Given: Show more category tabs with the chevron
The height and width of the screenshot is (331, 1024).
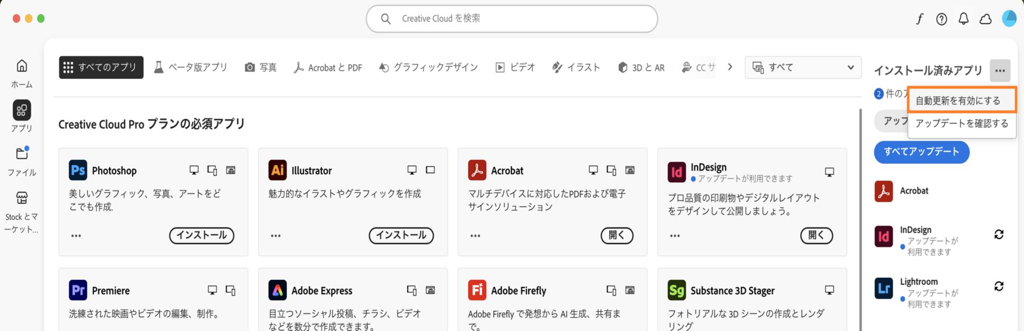Looking at the screenshot, I should (x=730, y=67).
